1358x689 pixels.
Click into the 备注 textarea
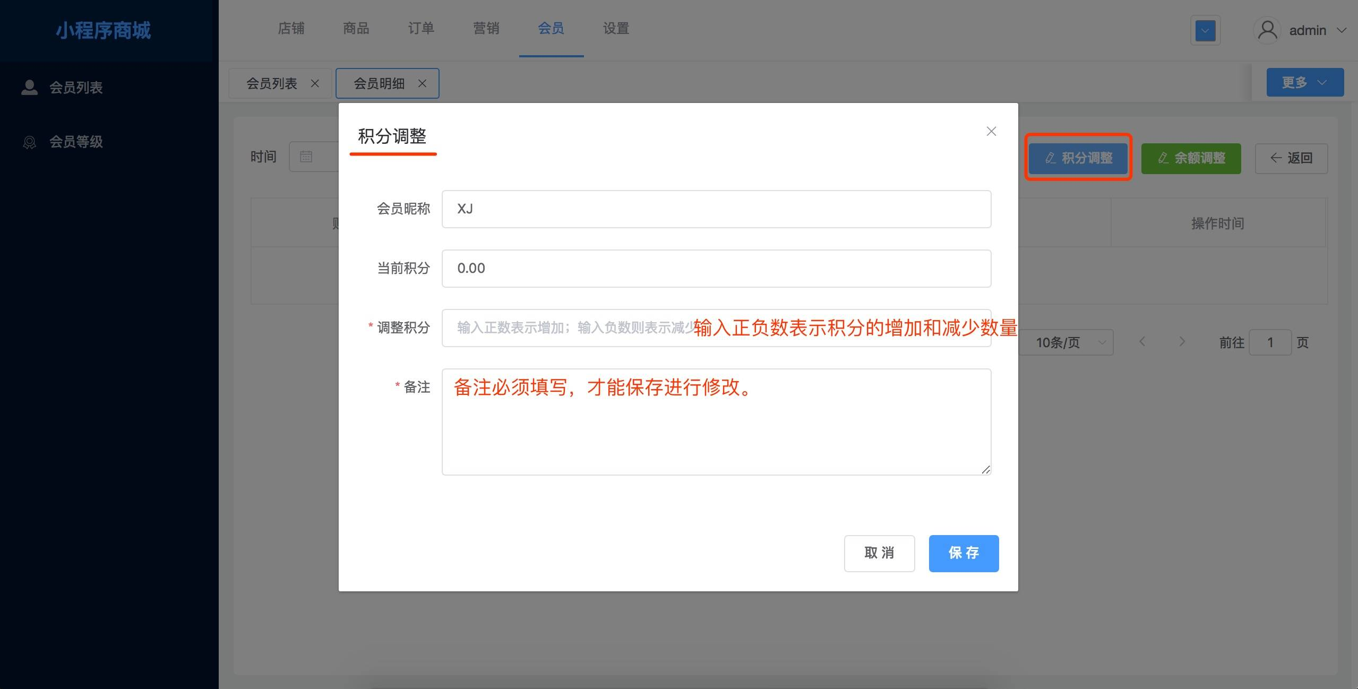[716, 422]
